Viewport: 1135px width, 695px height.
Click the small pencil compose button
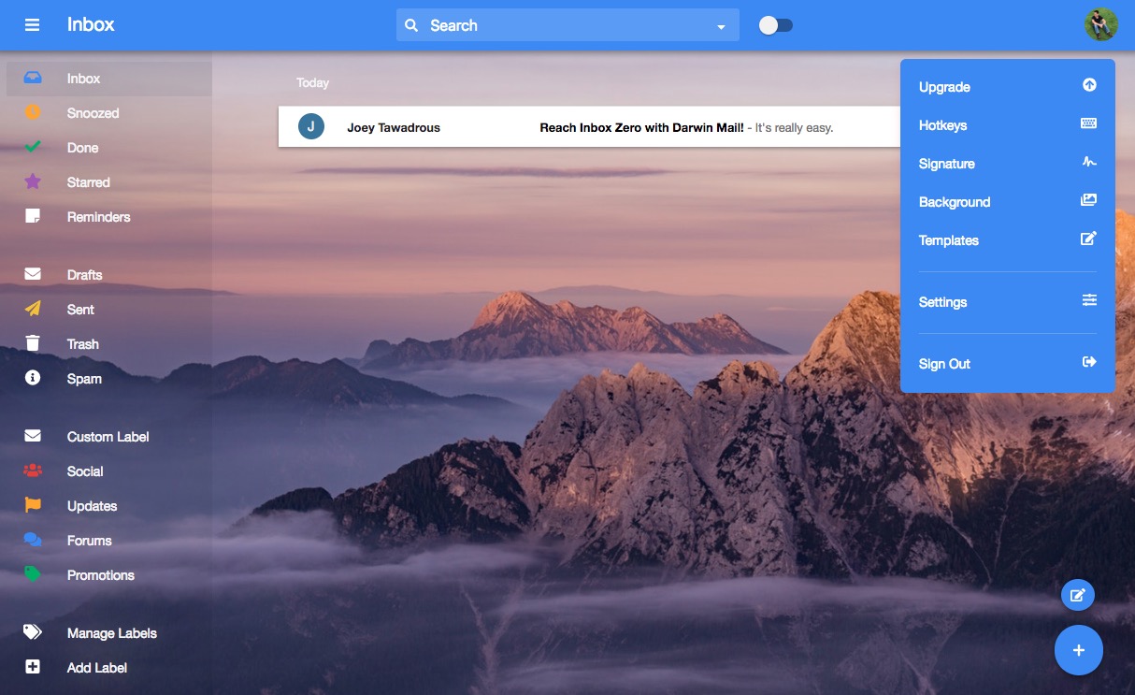click(1077, 595)
